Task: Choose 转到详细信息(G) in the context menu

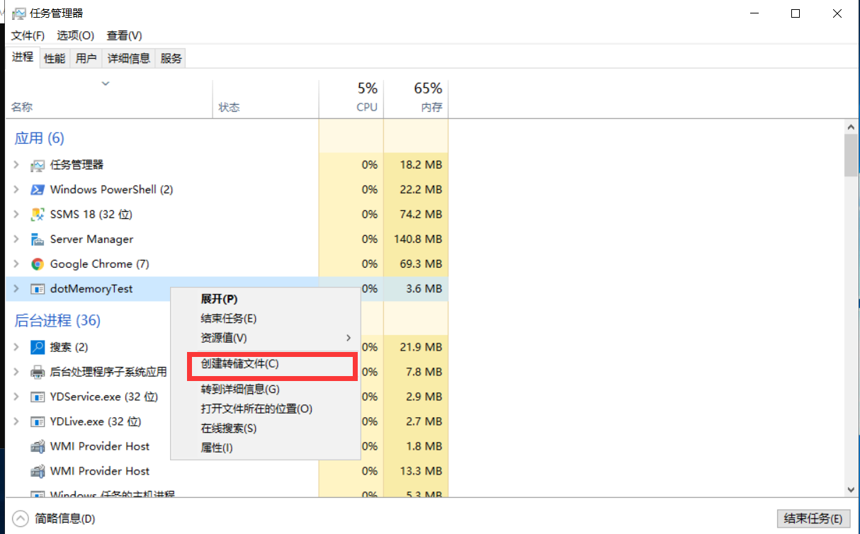Action: [x=266, y=389]
